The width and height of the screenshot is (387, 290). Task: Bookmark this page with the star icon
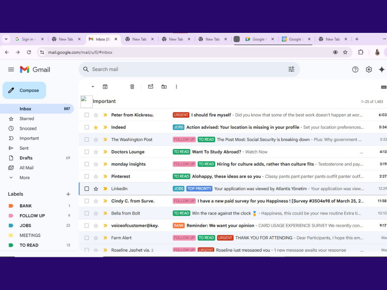345,52
